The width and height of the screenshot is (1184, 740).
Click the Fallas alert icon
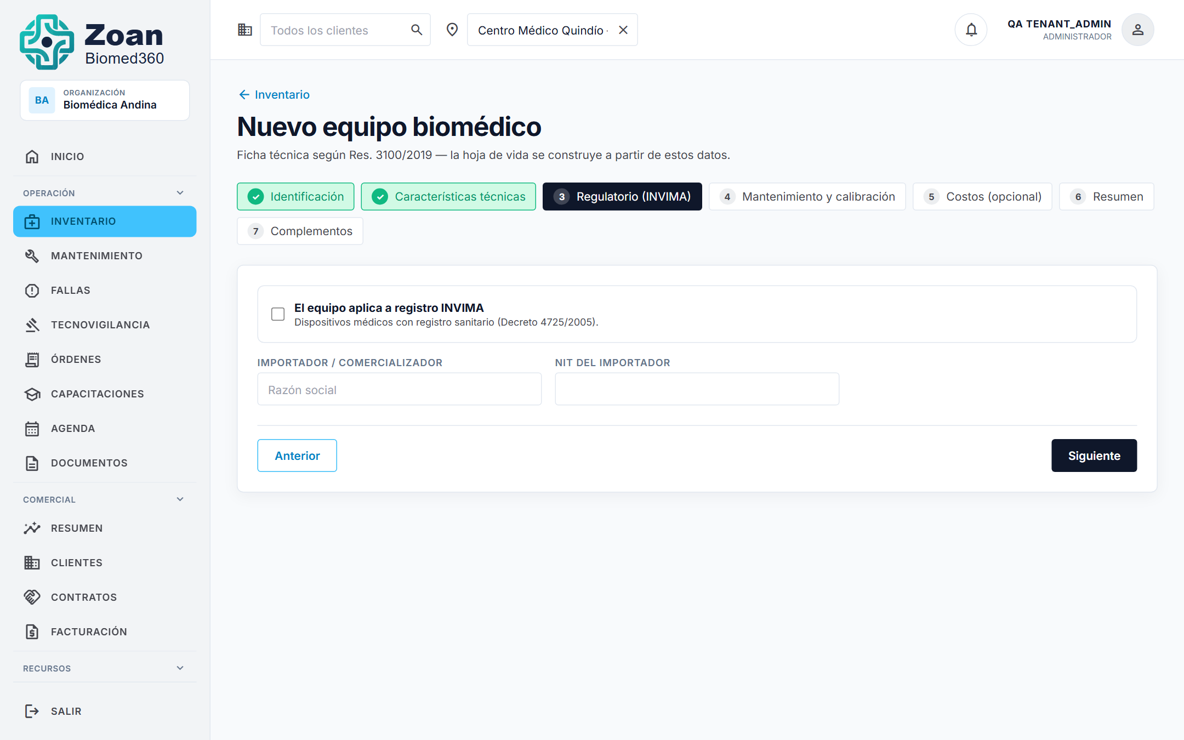coord(32,291)
